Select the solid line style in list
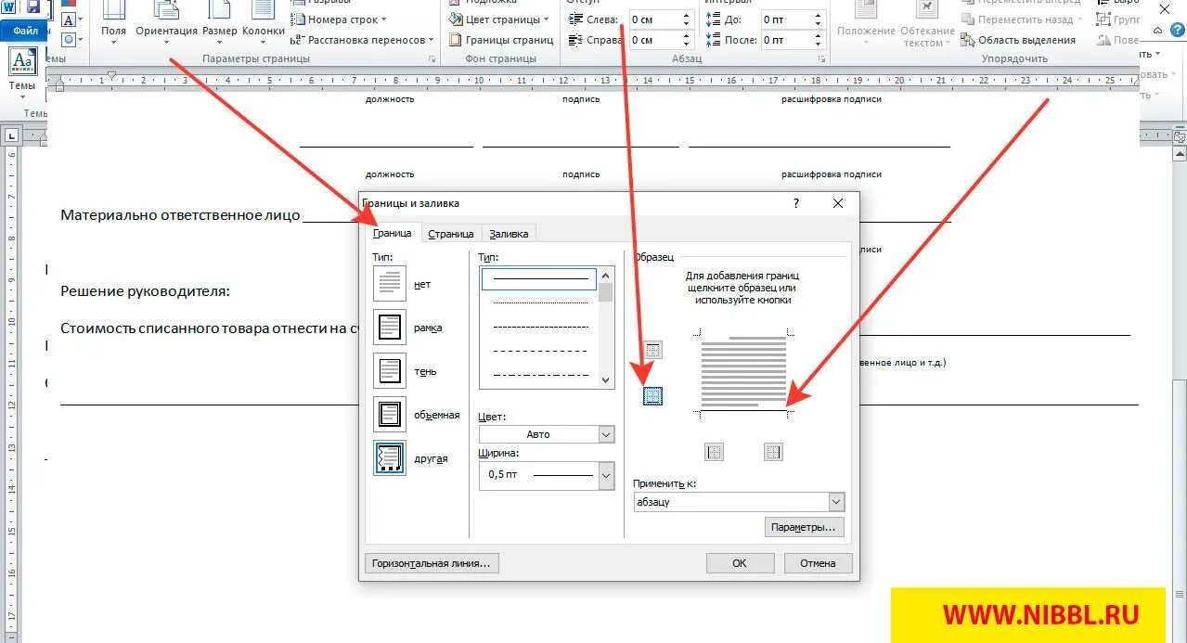 tap(540, 277)
